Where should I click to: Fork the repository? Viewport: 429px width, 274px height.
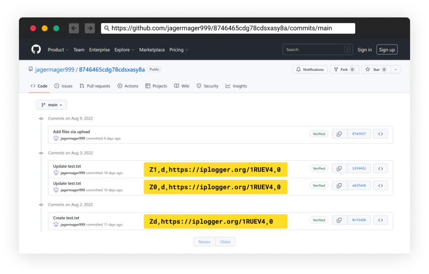[x=344, y=70]
